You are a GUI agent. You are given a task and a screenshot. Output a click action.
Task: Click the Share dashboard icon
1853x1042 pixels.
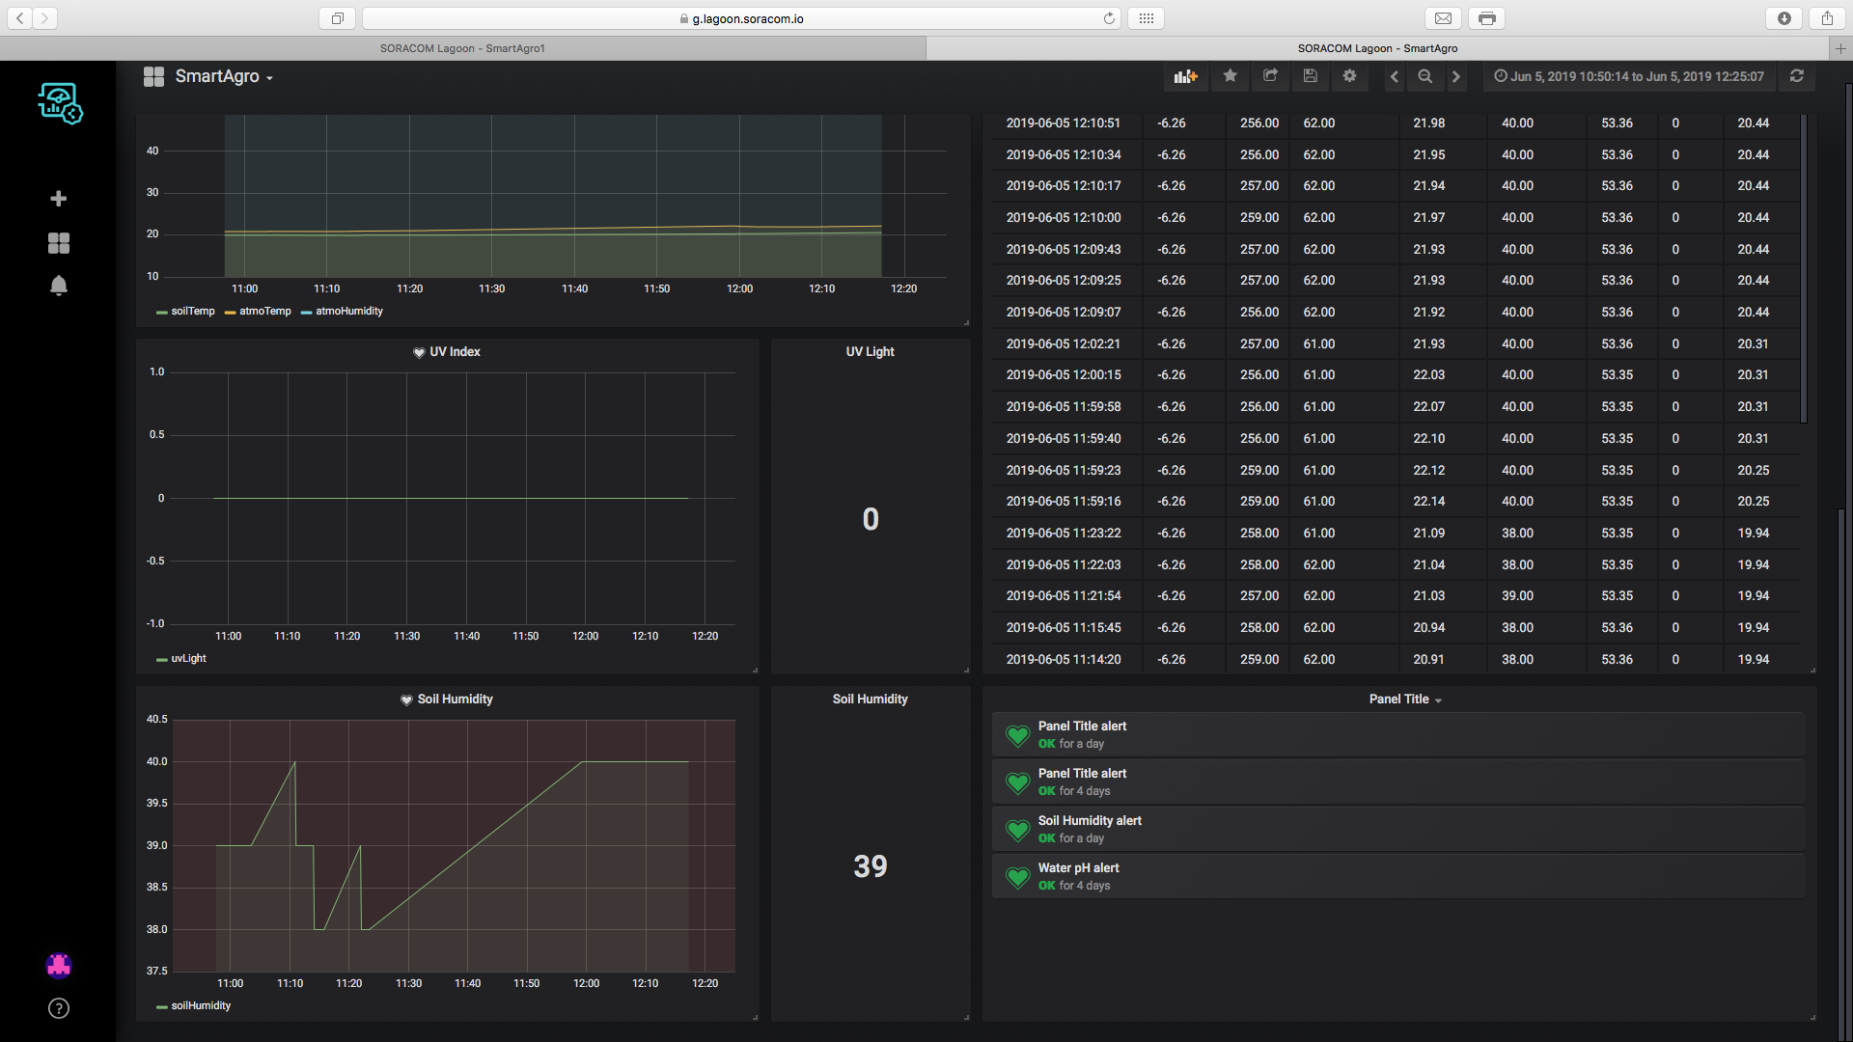coord(1270,76)
